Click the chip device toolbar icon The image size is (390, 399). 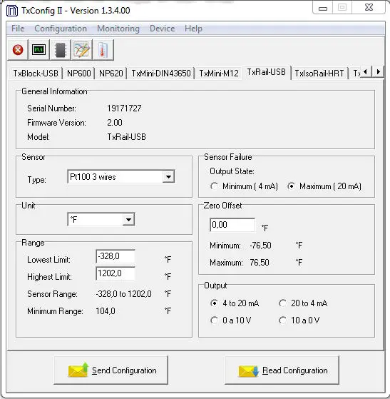click(61, 50)
